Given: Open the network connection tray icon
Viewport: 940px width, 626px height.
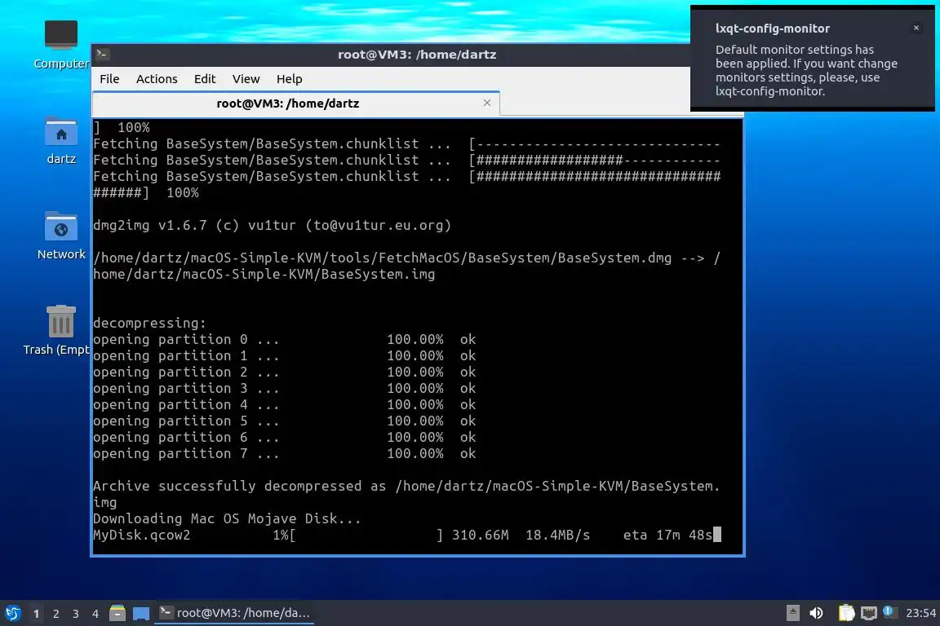Looking at the screenshot, I should click(x=869, y=613).
